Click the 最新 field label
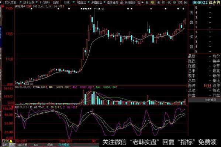This screenshot has width=221, height=147. (x=192, y=57)
